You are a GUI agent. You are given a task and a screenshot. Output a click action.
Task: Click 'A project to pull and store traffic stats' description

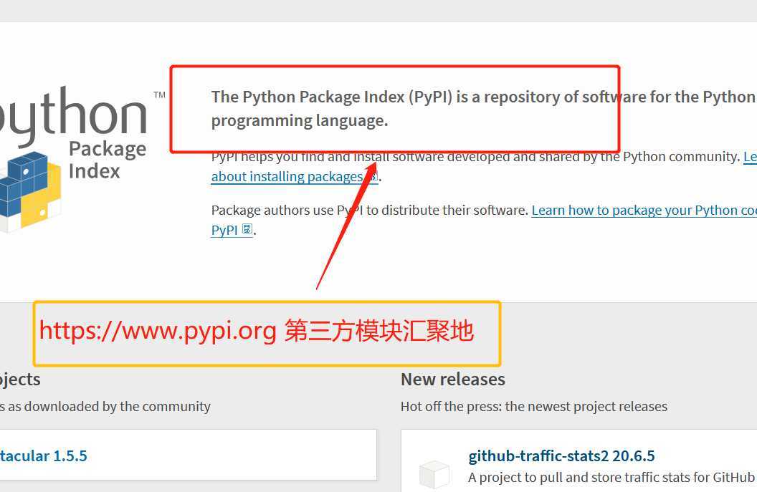[x=612, y=478]
